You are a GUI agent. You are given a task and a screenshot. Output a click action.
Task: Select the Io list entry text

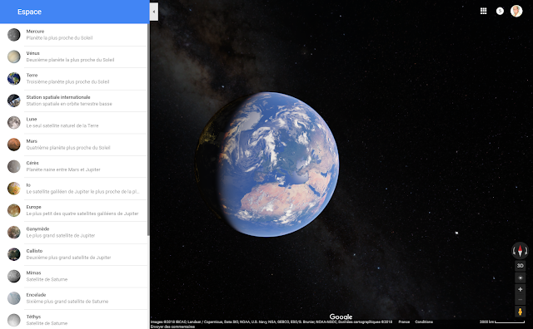click(x=28, y=184)
